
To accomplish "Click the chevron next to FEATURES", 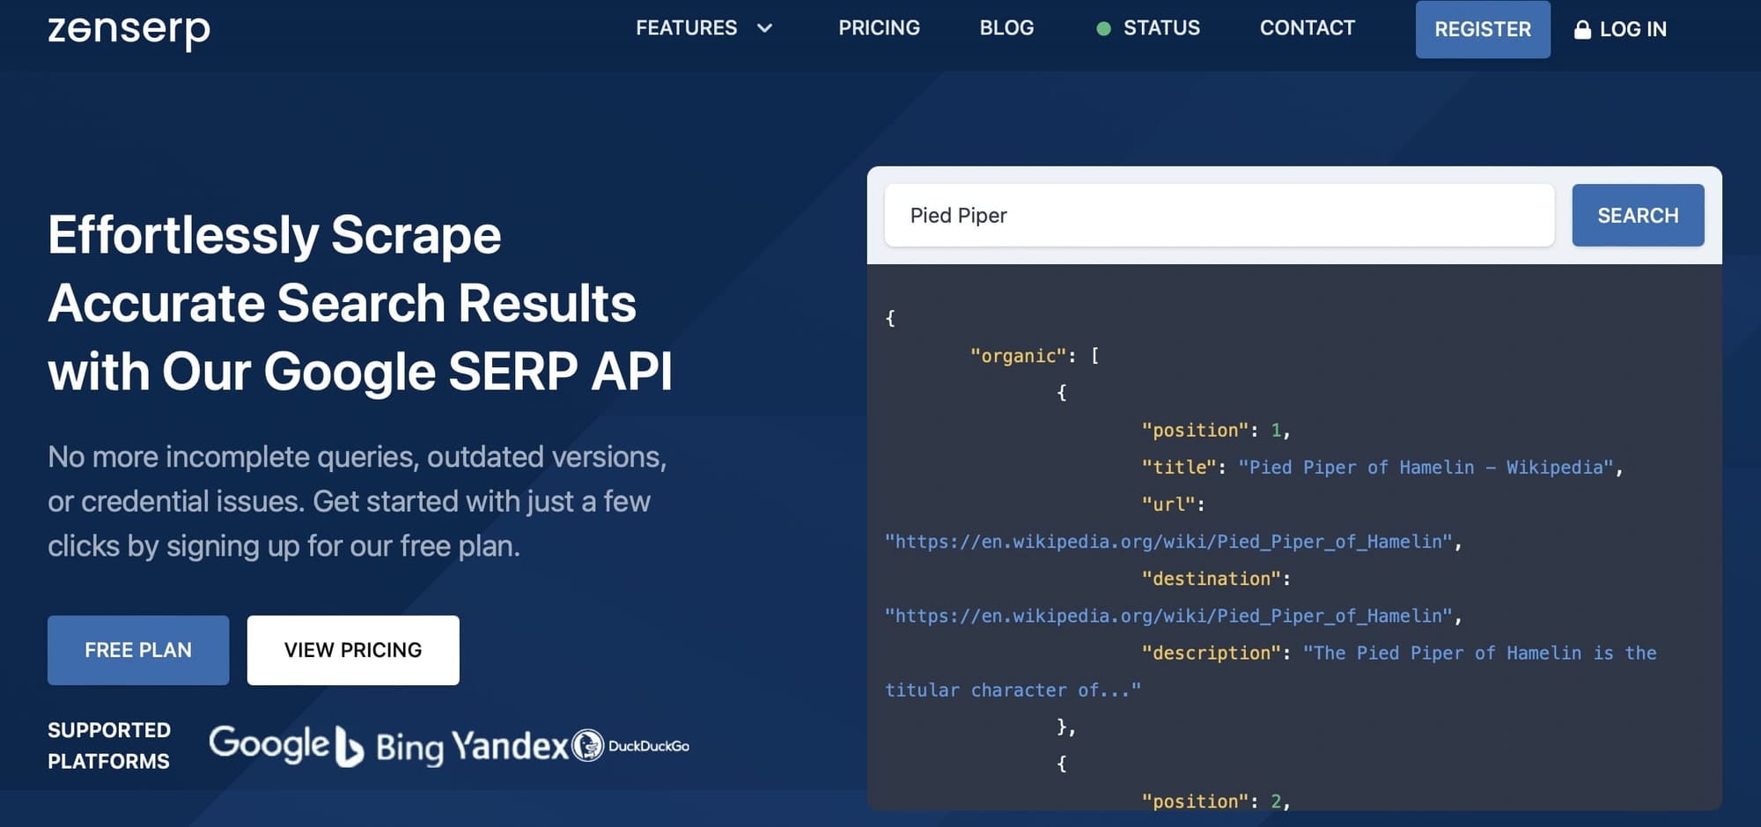I will point(764,29).
